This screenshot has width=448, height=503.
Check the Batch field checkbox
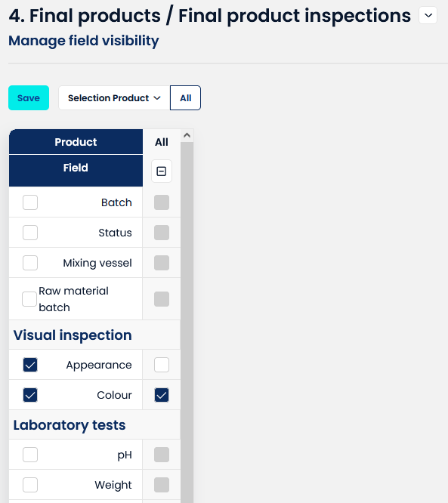pyautogui.click(x=30, y=202)
